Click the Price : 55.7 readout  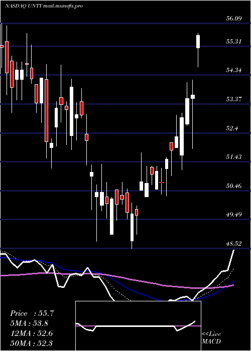coord(32,313)
